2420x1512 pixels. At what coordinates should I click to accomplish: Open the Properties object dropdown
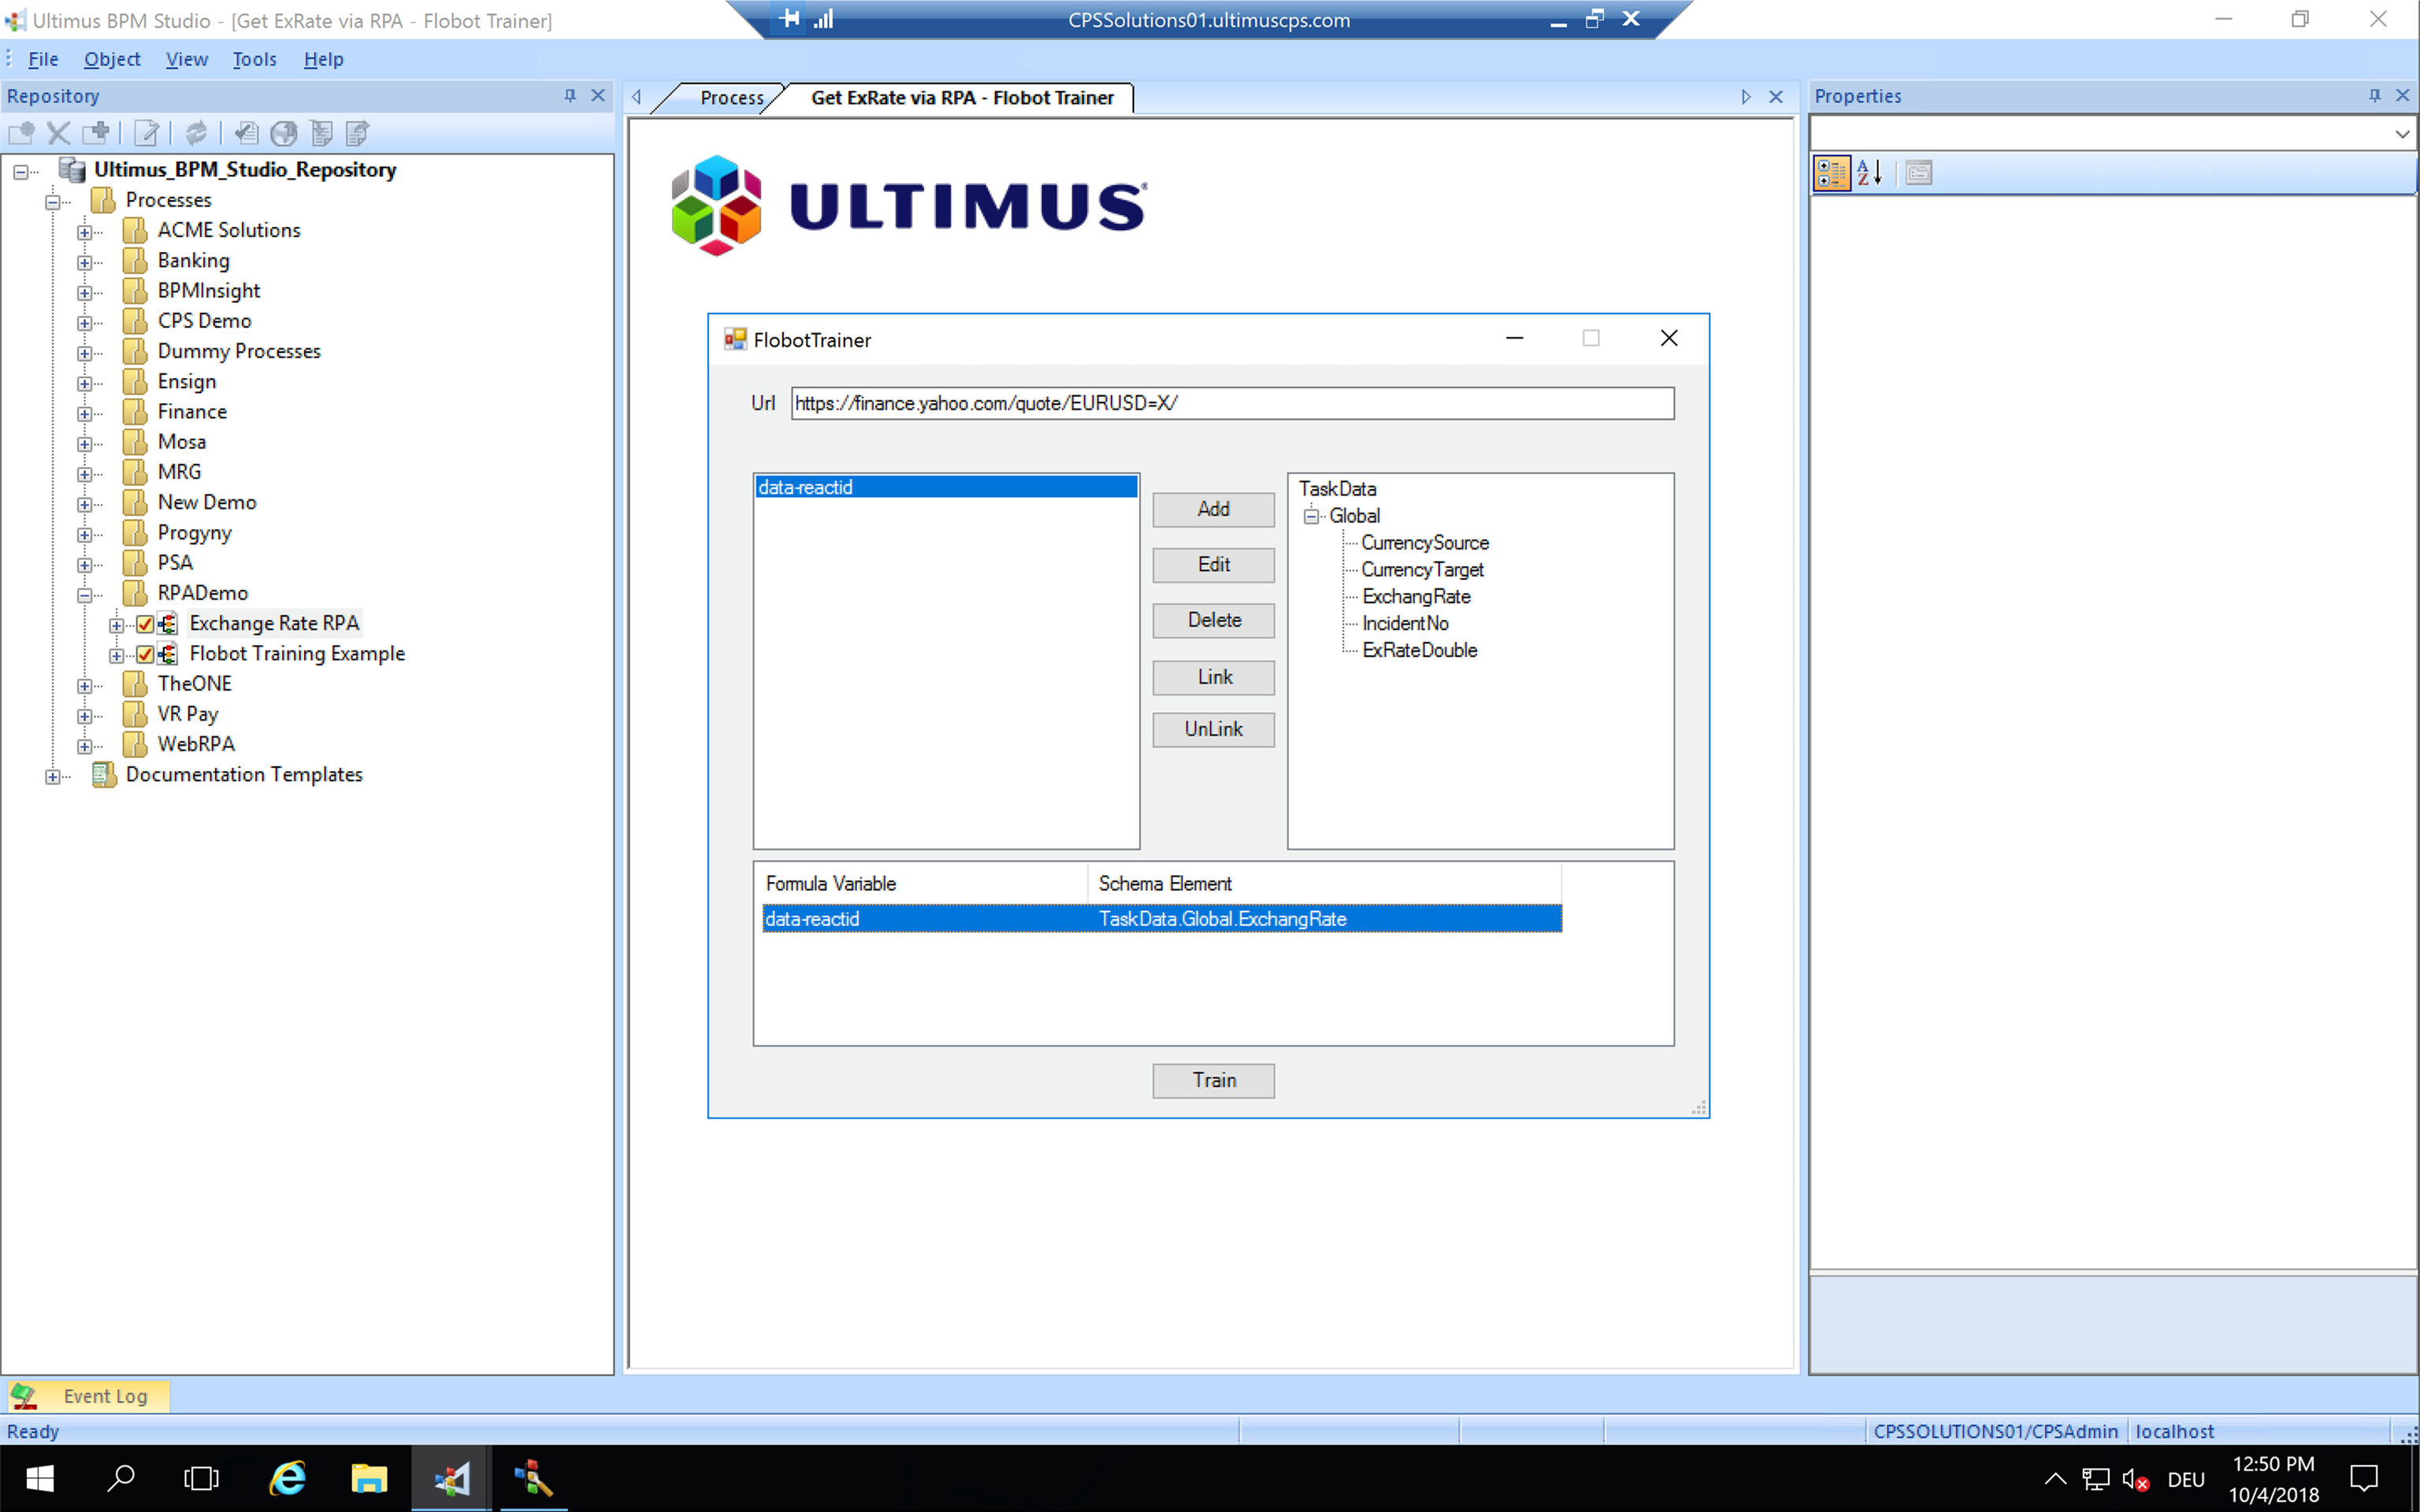pyautogui.click(x=2402, y=134)
